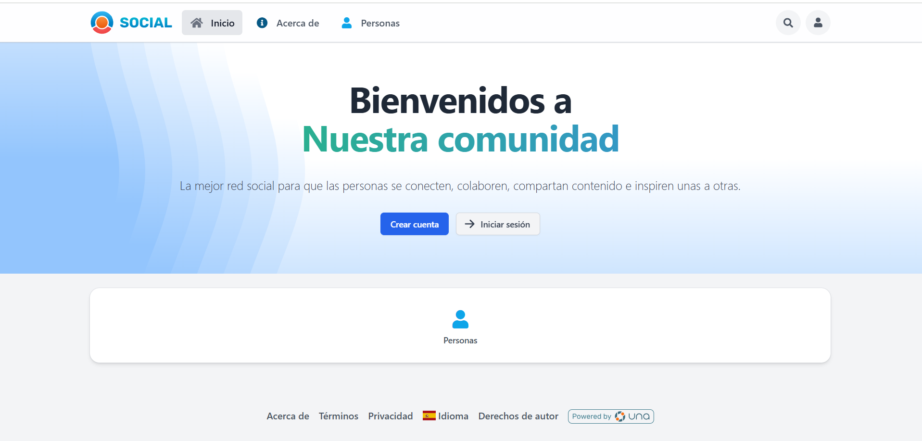
Task: Click the SOCIAL brand text
Action: point(146,23)
